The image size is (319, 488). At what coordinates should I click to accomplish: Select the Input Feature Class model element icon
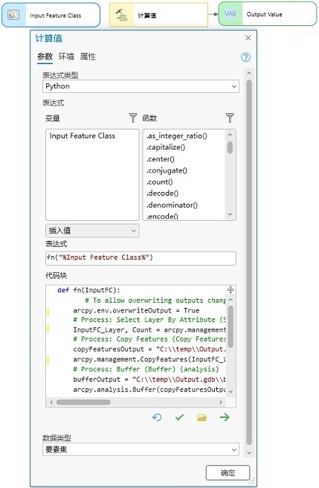[x=13, y=15]
